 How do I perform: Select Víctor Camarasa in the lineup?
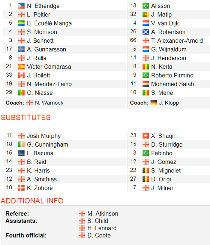pyautogui.click(x=49, y=67)
